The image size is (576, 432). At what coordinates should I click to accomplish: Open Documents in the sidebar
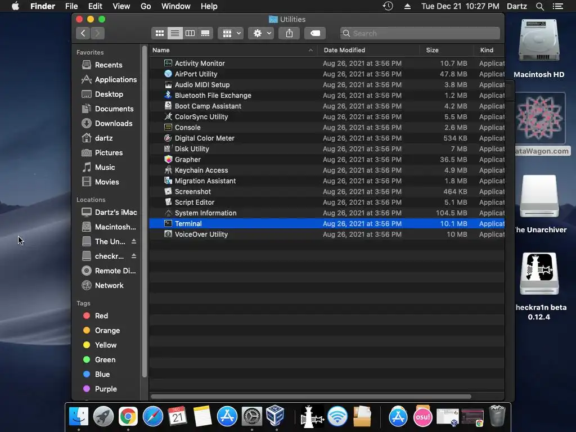109,109
